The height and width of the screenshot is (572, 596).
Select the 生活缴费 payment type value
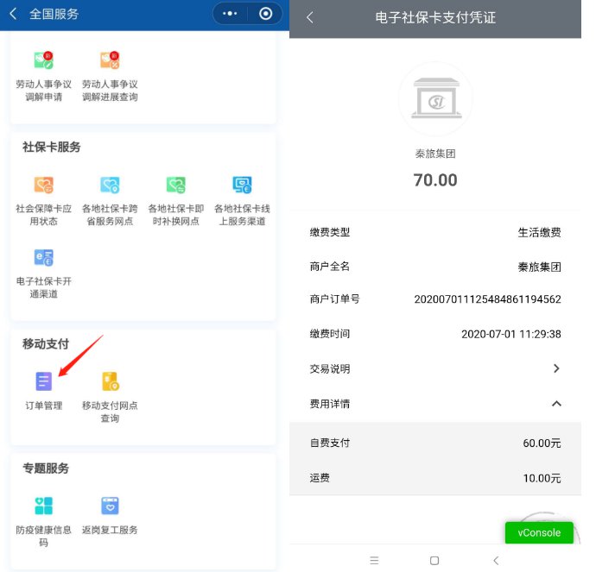tap(539, 232)
